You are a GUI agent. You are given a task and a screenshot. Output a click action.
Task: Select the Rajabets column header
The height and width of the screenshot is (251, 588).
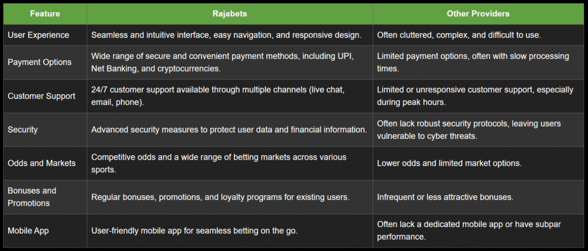tap(230, 14)
